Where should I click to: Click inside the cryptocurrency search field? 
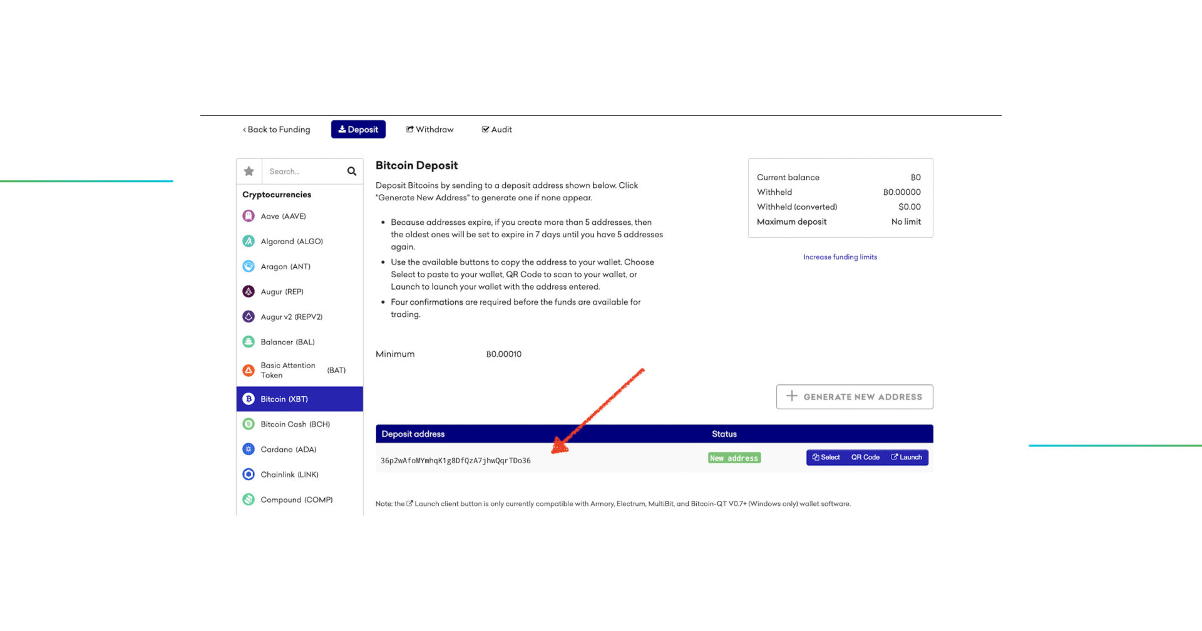click(x=300, y=170)
